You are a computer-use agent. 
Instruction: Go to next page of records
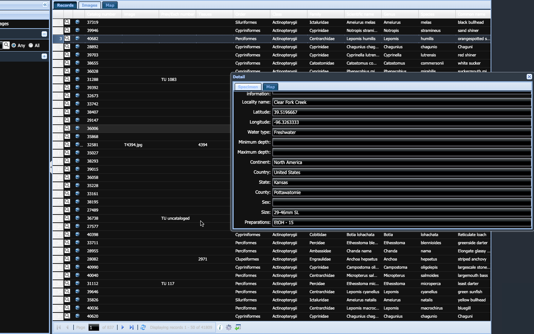(123, 327)
